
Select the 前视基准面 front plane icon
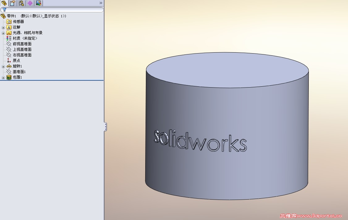tap(9, 44)
